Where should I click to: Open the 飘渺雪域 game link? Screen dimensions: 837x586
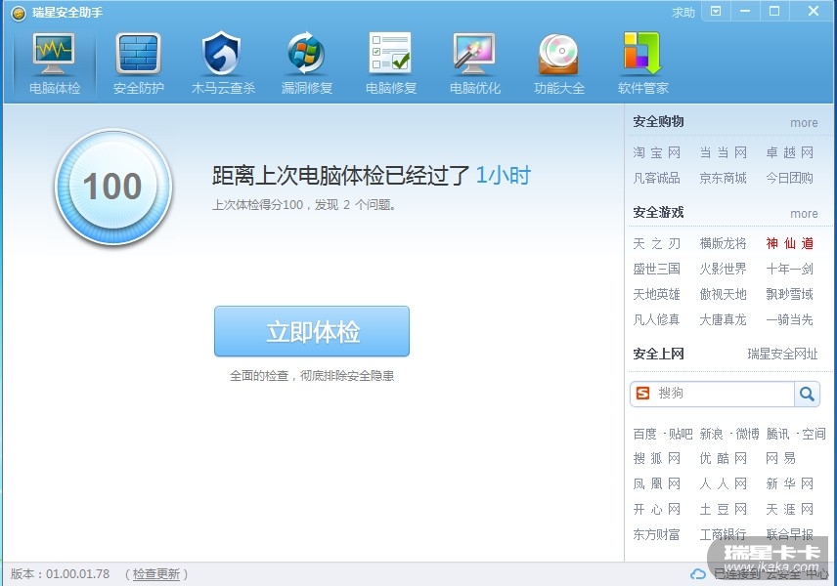point(789,294)
